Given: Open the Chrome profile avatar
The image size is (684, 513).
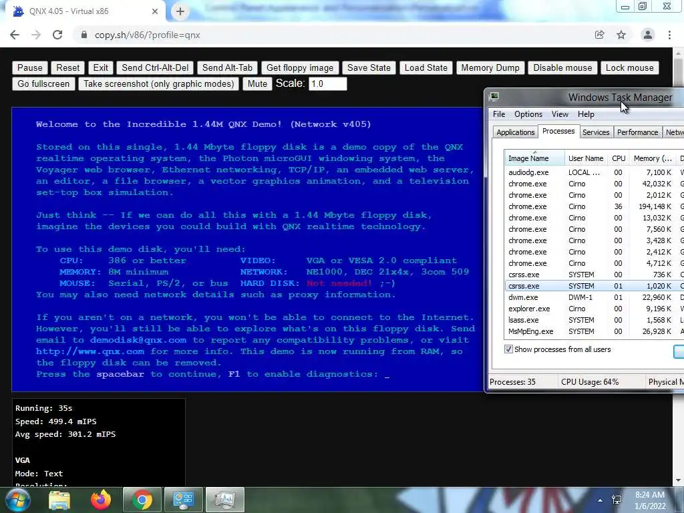Looking at the screenshot, I should click(x=648, y=35).
